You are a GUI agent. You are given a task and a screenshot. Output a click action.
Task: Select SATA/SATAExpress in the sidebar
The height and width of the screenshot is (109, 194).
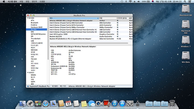[38, 34]
